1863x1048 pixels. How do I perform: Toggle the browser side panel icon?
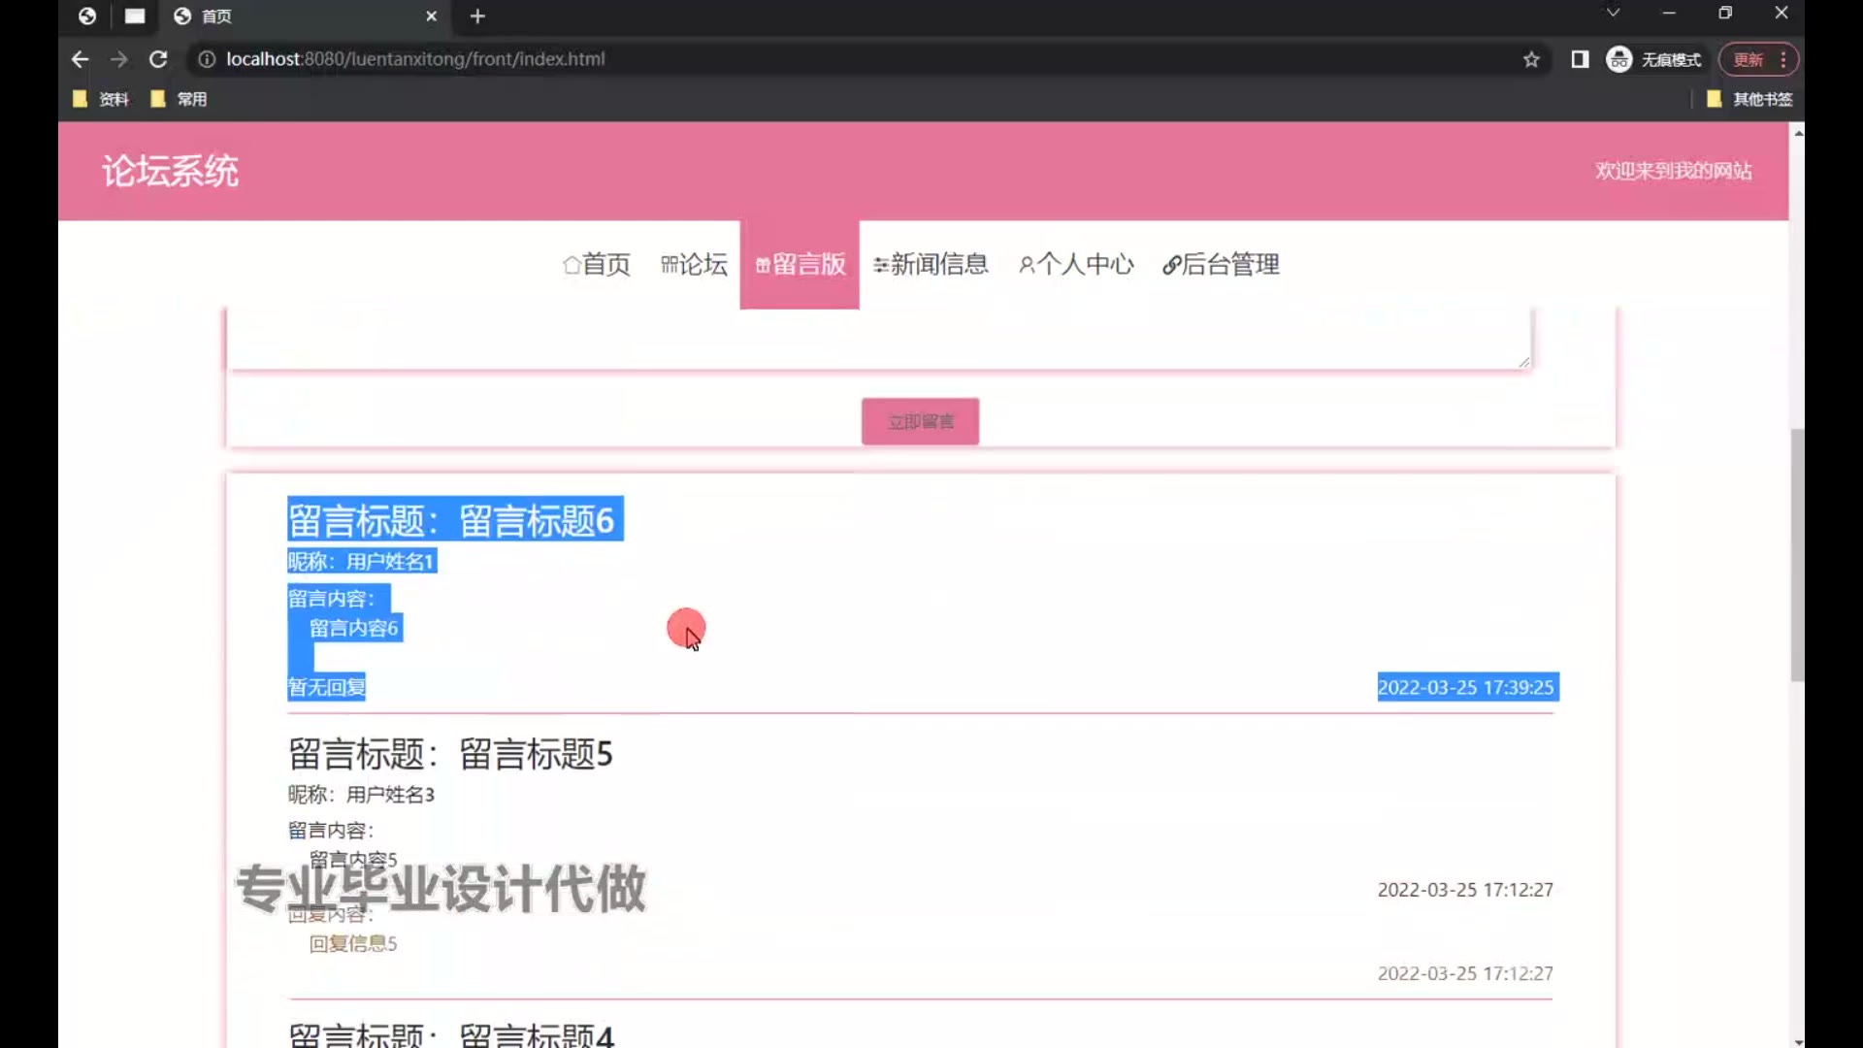pos(1580,59)
